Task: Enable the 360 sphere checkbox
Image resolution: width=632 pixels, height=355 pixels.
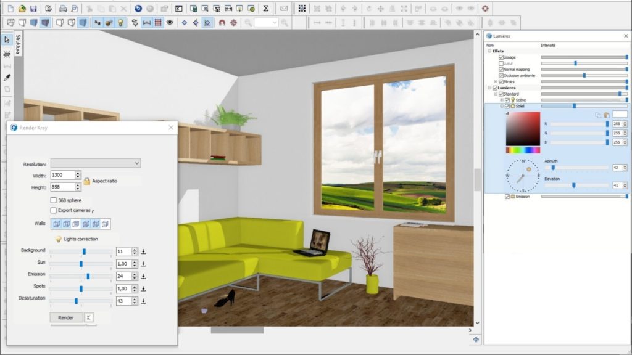Action: pyautogui.click(x=53, y=200)
